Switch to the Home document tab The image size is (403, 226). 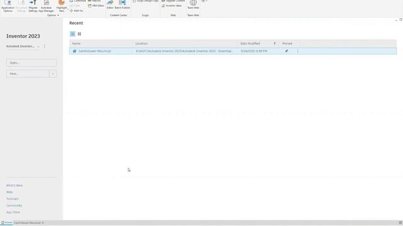click(x=7, y=223)
